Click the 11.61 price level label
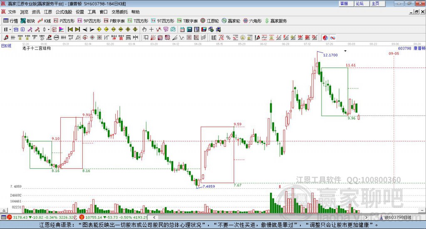426x229 pixels. pyautogui.click(x=350, y=65)
